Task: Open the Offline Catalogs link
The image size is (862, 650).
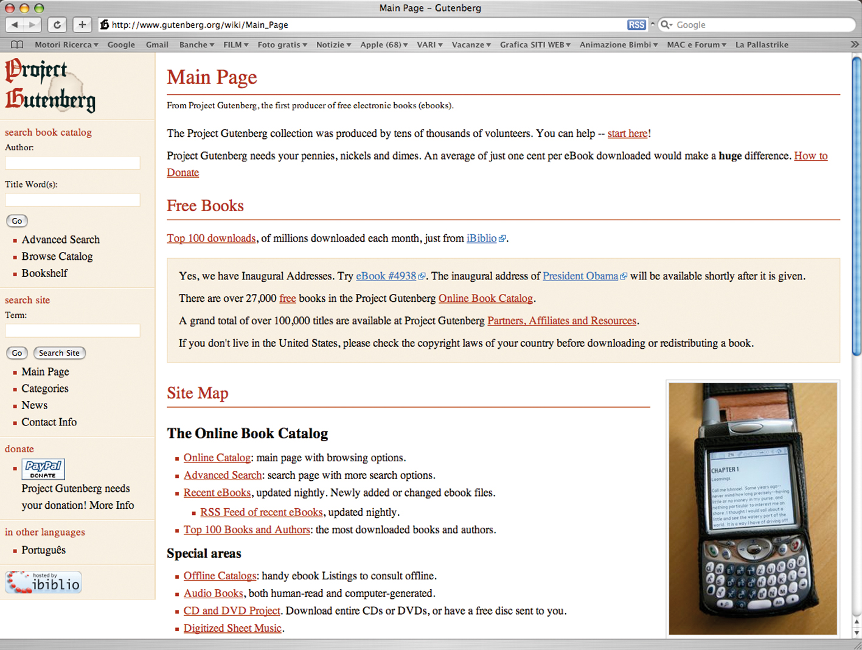Action: point(220,576)
